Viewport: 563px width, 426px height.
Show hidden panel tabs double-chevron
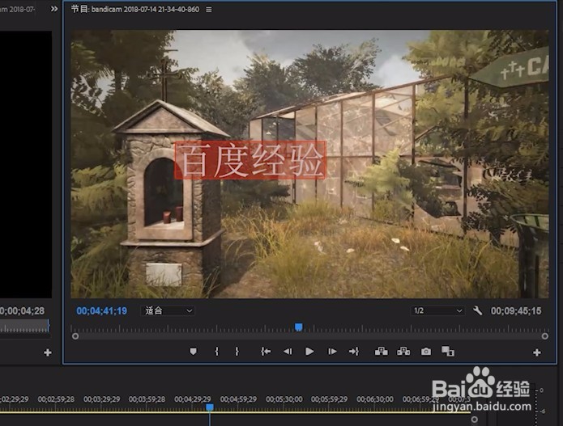54,9
